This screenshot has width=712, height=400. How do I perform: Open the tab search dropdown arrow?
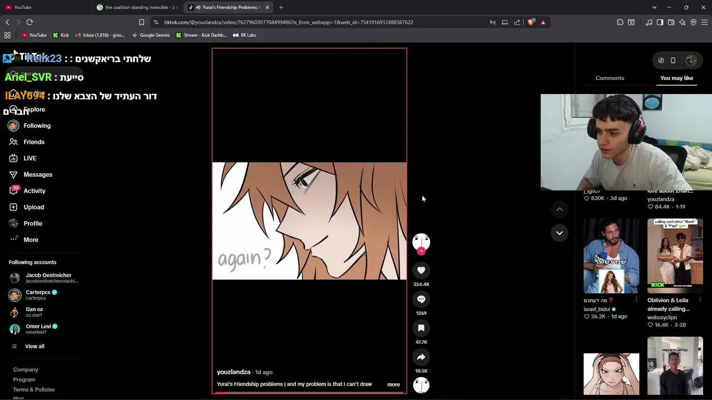pyautogui.click(x=654, y=7)
